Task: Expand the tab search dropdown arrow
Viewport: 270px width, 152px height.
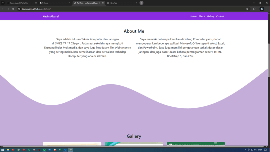Action: pyautogui.click(x=3, y=3)
